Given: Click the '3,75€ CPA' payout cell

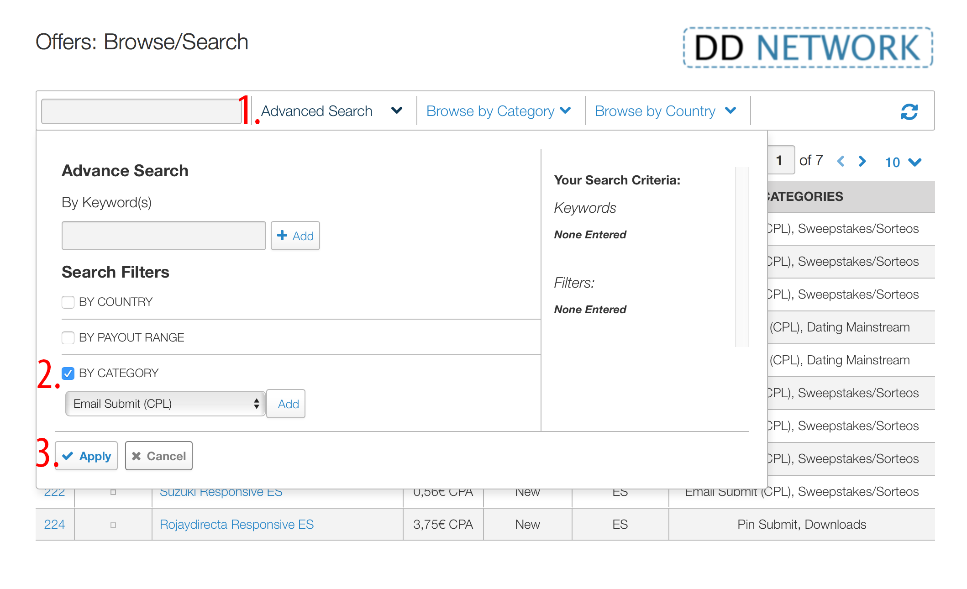Looking at the screenshot, I should pyautogui.click(x=443, y=524).
